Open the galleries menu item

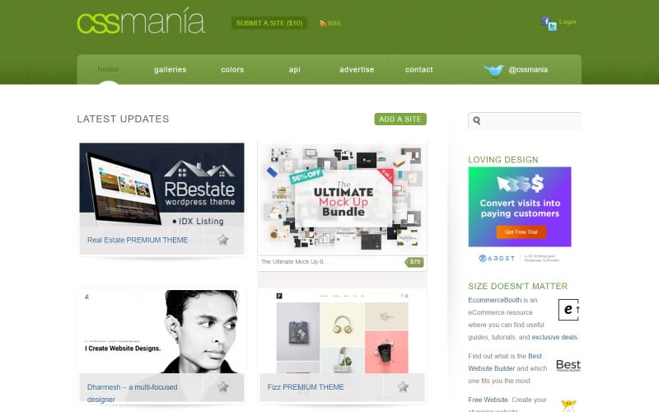tap(171, 70)
